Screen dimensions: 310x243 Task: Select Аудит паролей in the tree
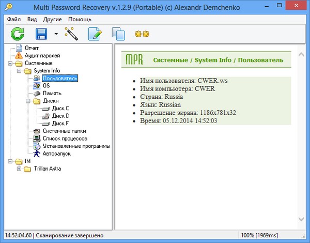42,55
